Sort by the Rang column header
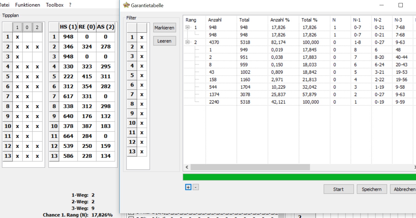416x218 pixels. 194,20
